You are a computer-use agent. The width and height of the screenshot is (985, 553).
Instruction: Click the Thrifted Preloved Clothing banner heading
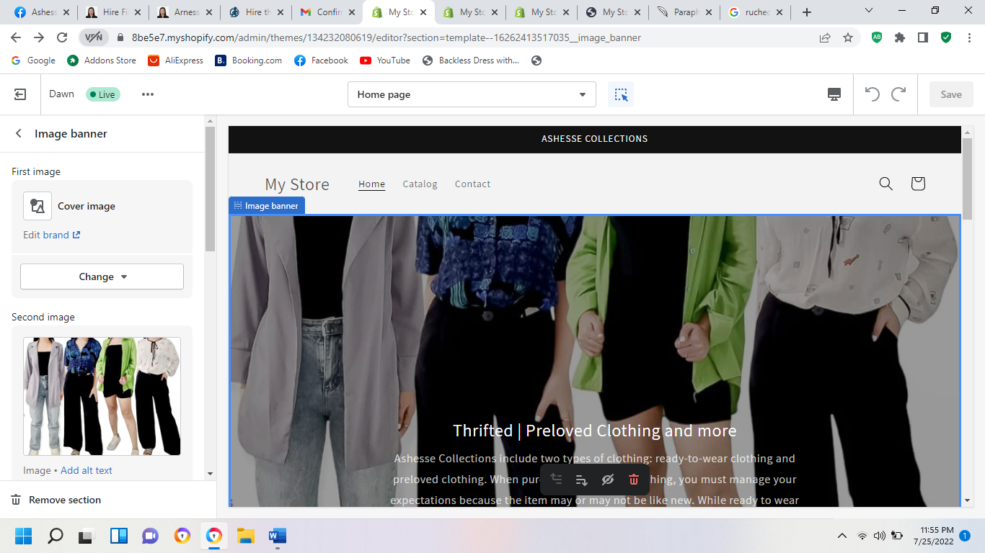[595, 431]
